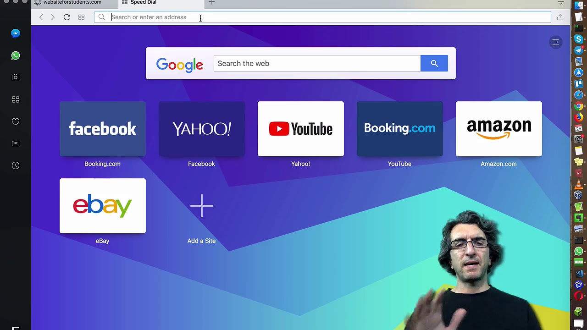Click the eBay label under the tile
This screenshot has width=587, height=330.
pos(102,241)
